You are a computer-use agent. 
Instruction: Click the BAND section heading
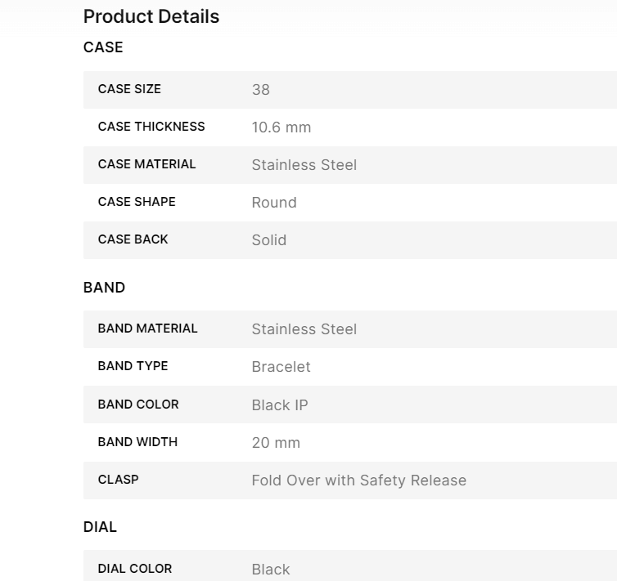[104, 288]
